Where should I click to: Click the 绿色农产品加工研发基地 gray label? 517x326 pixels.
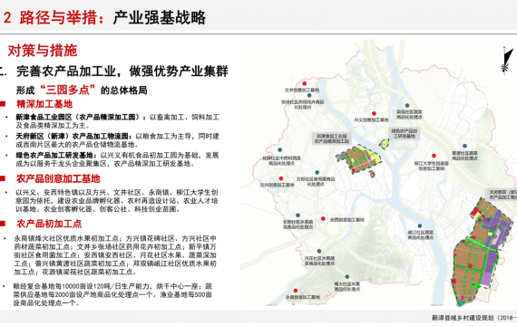[x=405, y=134]
